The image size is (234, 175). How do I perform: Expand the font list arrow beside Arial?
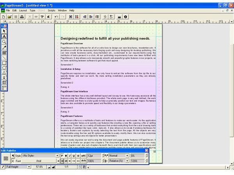click(58, 161)
